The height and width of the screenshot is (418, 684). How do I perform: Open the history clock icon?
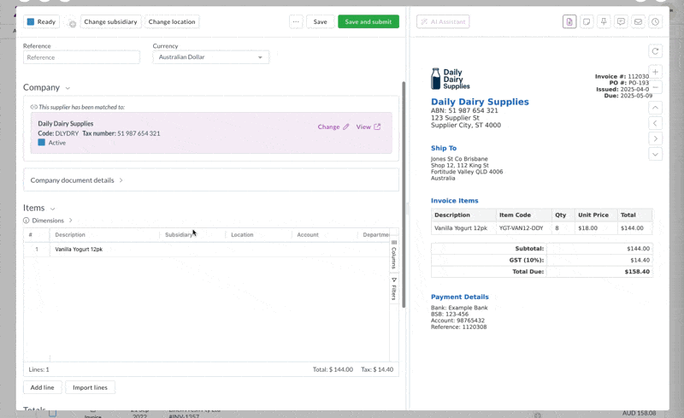click(x=655, y=22)
